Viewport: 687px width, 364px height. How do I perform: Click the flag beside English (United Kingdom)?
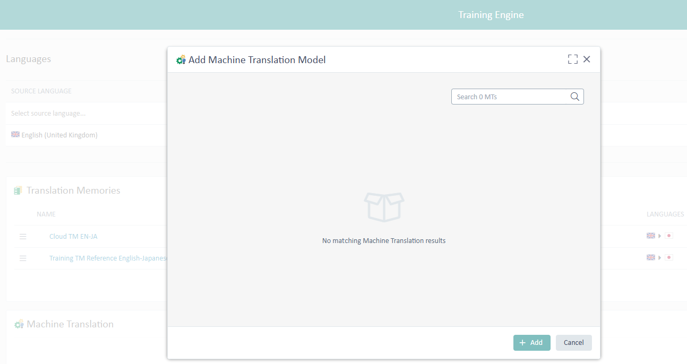tap(15, 134)
